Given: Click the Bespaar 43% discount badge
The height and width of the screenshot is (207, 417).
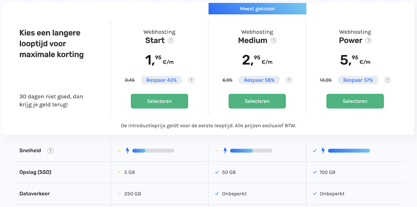Looking at the screenshot, I should [x=161, y=80].
